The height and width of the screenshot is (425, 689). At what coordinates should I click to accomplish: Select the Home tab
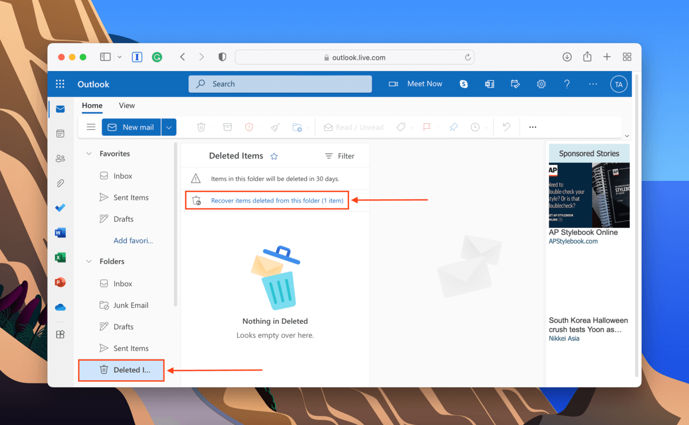pos(92,106)
